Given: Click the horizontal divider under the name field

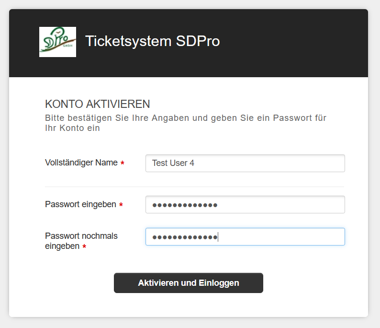Looking at the screenshot, I should pos(194,187).
